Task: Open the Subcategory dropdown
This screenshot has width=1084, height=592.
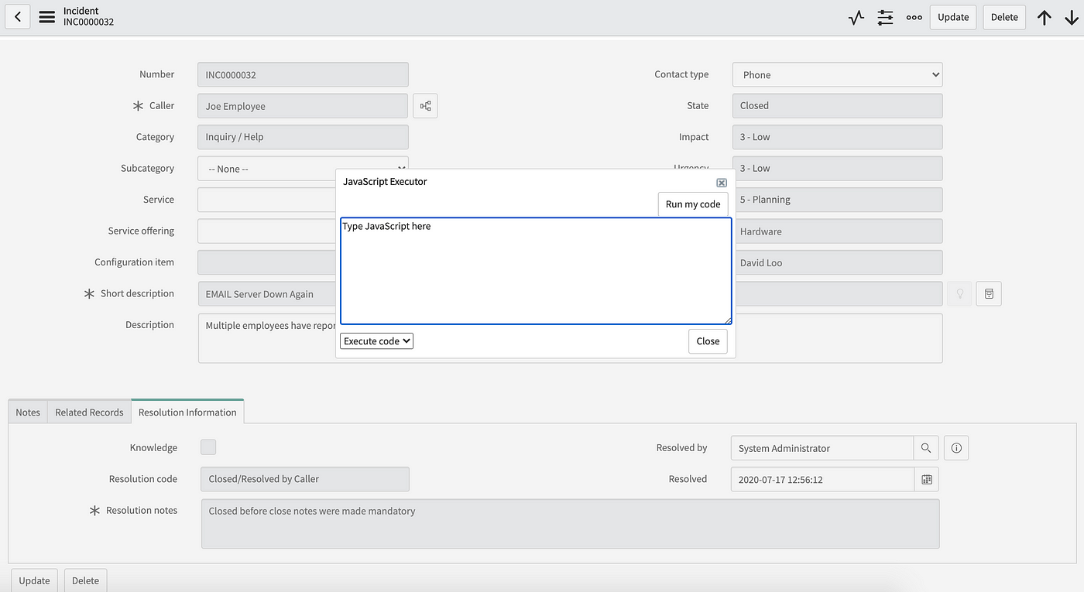Action: point(303,169)
